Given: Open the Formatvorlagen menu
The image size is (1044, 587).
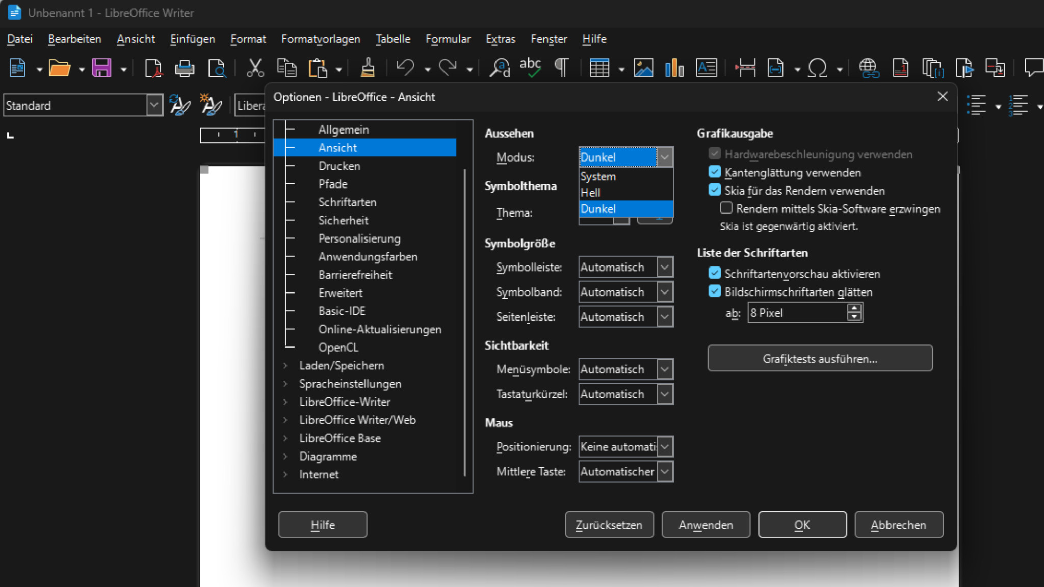Looking at the screenshot, I should tap(320, 39).
